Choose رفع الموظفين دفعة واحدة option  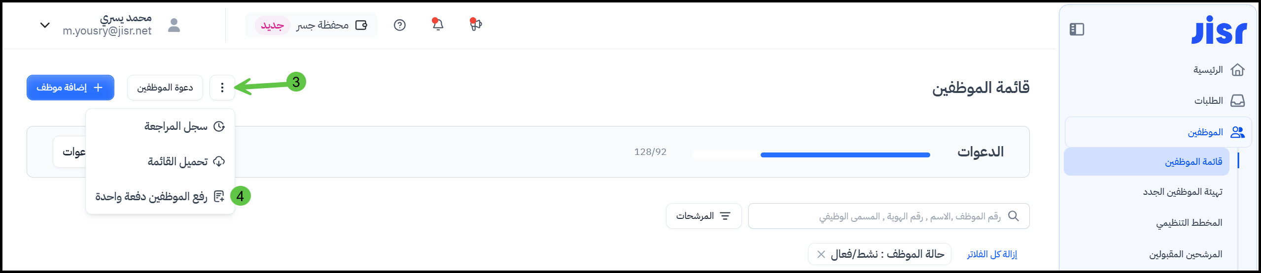(x=159, y=197)
